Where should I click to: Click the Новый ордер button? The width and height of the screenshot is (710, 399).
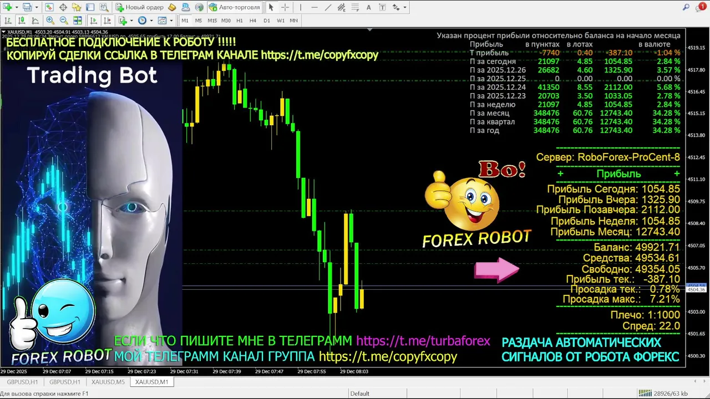pos(139,7)
